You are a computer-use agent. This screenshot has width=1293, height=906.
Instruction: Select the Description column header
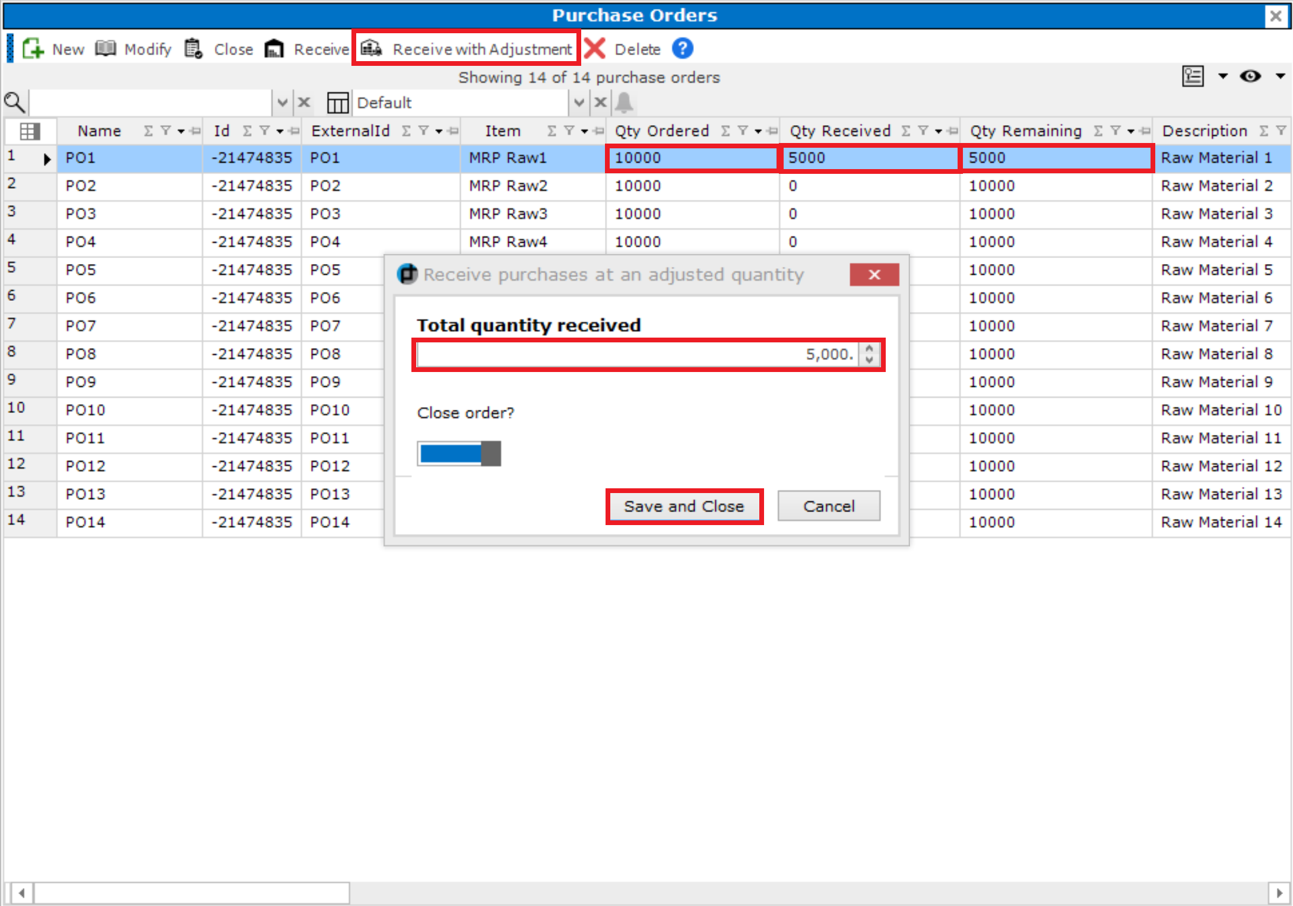pos(1205,131)
